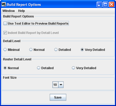The height and width of the screenshot is (106, 116).
Task: Open the Font Size dropdown arrow
Action: point(61,85)
